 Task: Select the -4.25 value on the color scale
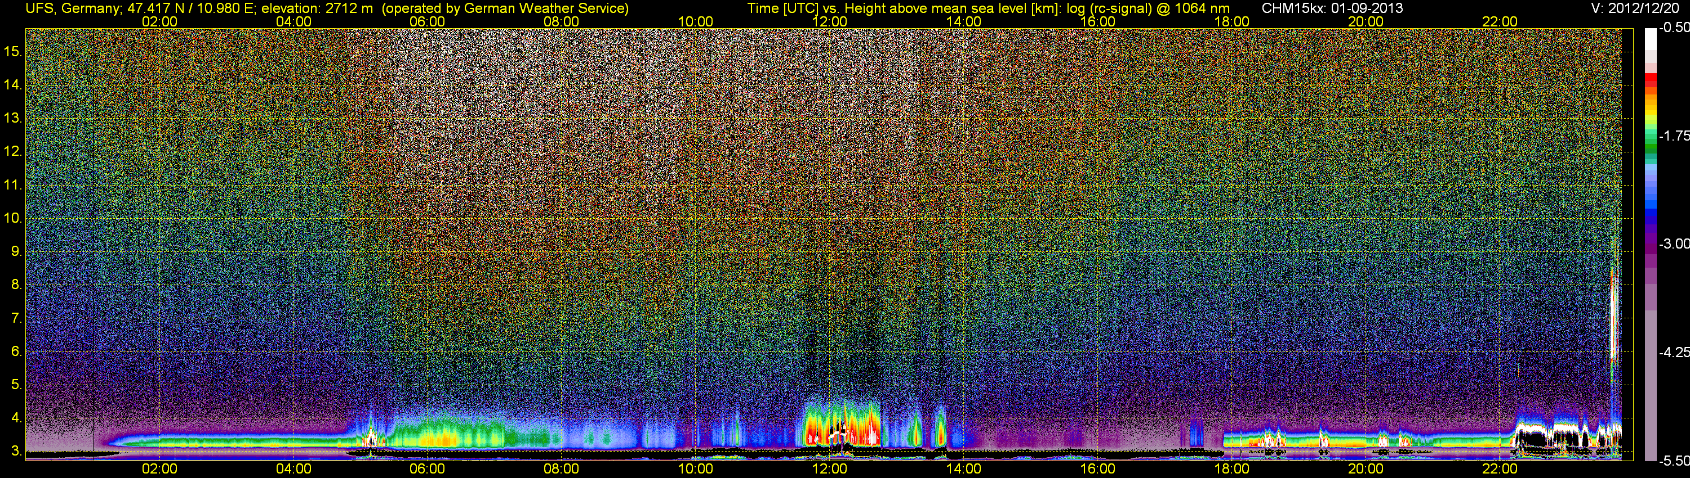pos(1674,352)
